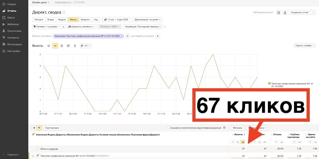Click filter icon under Глубина просмотра
The height and width of the screenshot is (159, 319).
click(x=294, y=142)
